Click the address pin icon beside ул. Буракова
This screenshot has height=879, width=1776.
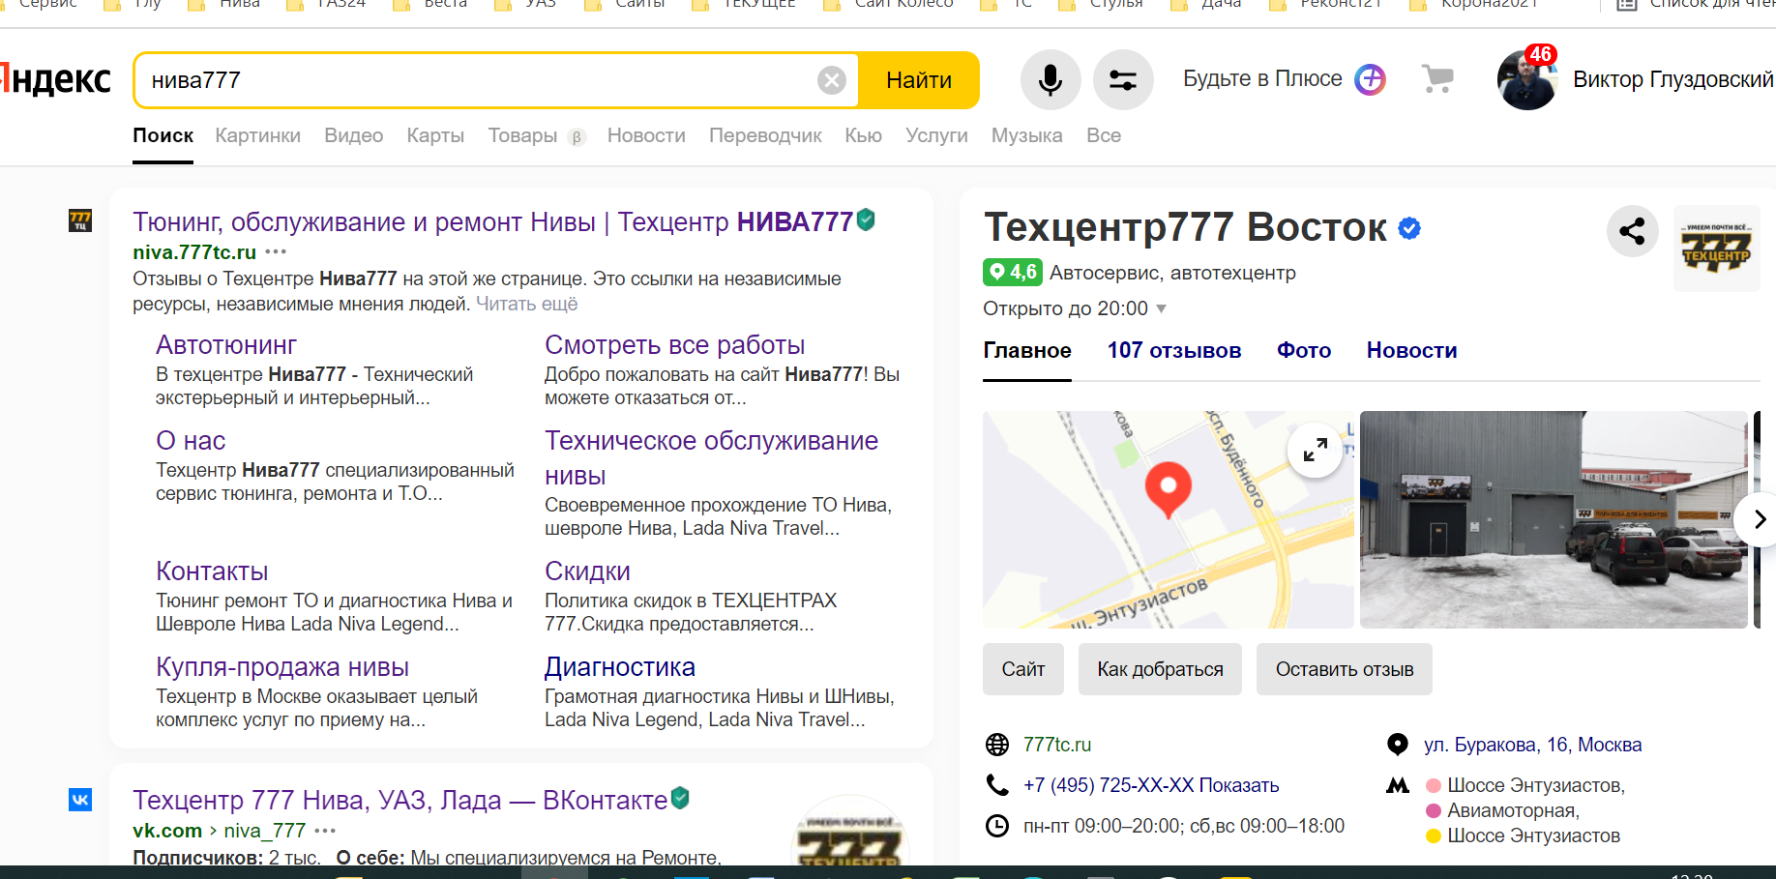[1398, 745]
